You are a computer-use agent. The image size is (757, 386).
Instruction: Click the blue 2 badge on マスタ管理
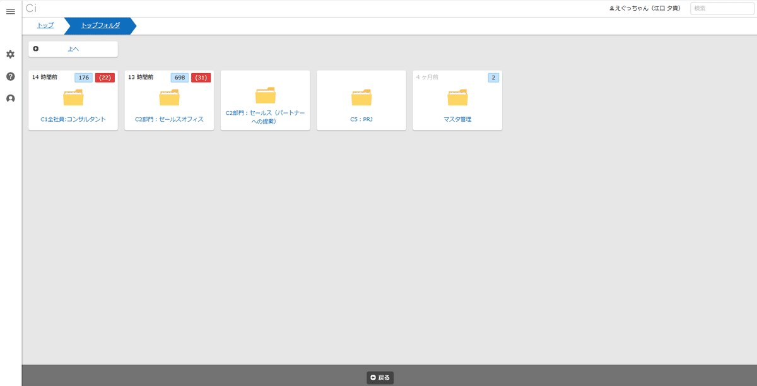(493, 78)
